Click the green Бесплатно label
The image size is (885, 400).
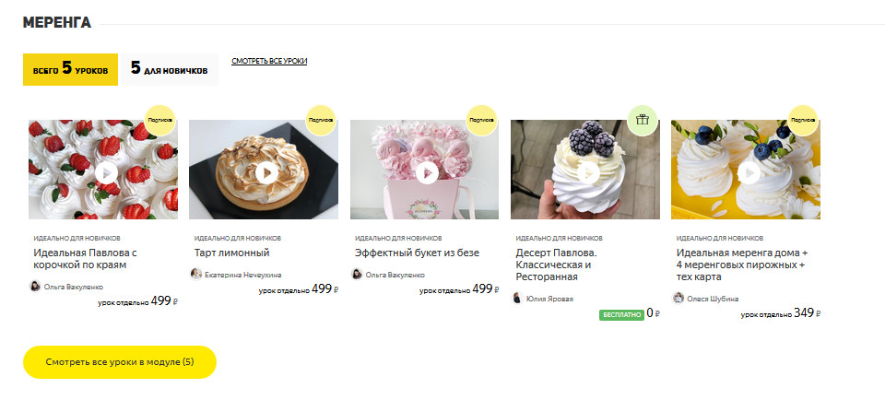(x=621, y=315)
